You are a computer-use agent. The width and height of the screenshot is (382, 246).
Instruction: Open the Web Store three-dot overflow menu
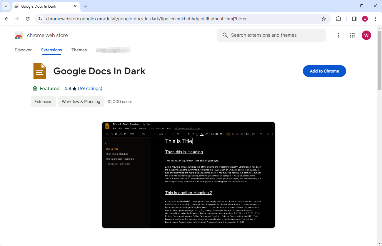tap(339, 35)
